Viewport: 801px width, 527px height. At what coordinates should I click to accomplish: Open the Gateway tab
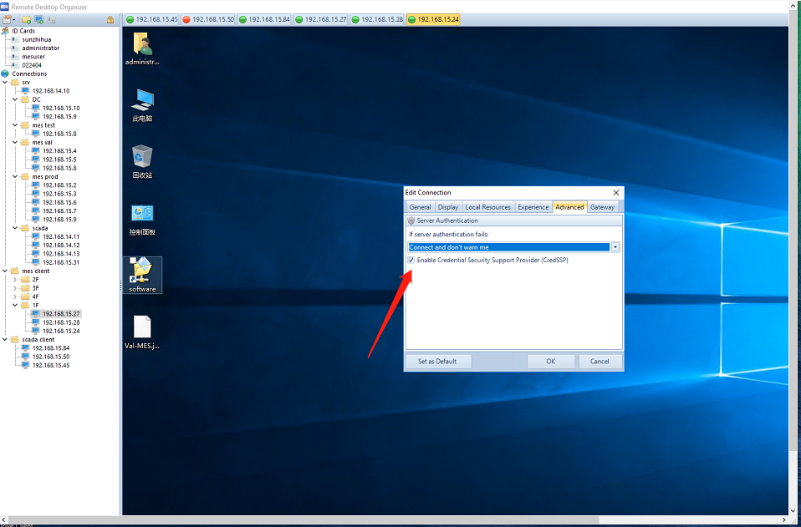(x=602, y=207)
